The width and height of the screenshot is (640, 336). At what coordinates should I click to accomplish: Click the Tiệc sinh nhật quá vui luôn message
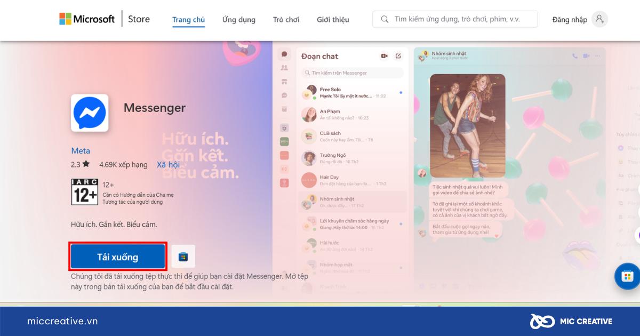click(468, 189)
